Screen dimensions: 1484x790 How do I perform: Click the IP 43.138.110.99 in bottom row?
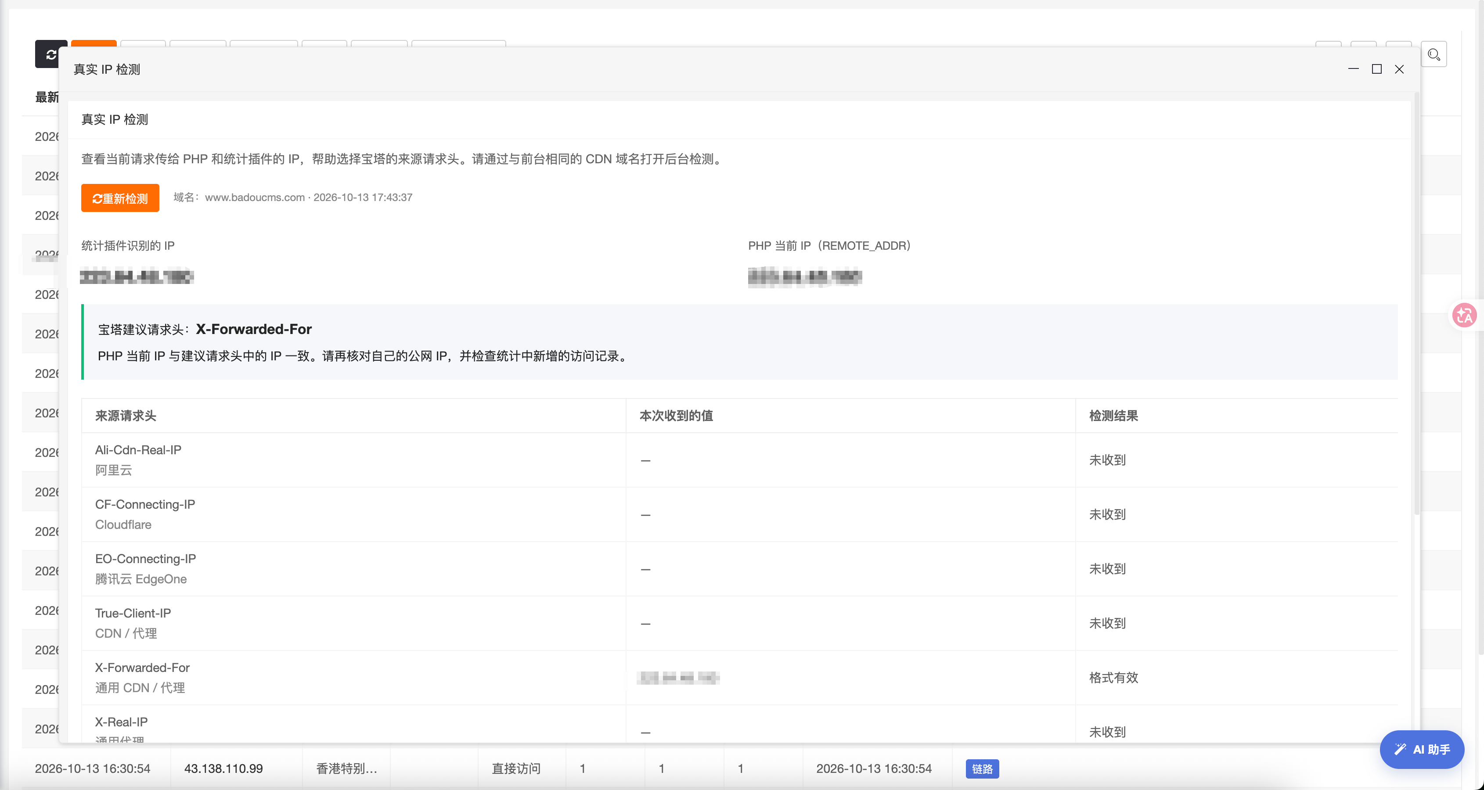tap(223, 768)
